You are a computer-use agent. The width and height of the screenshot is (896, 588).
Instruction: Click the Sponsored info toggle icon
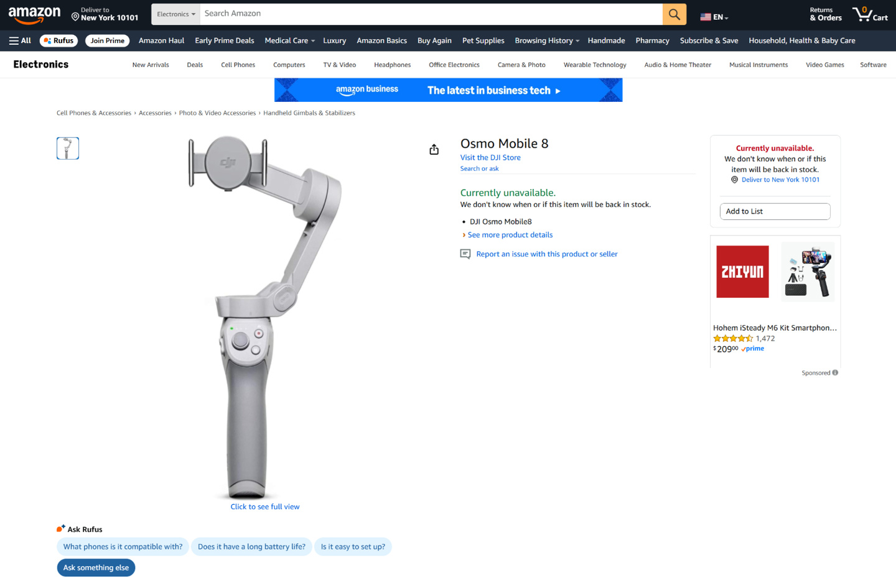(x=836, y=372)
